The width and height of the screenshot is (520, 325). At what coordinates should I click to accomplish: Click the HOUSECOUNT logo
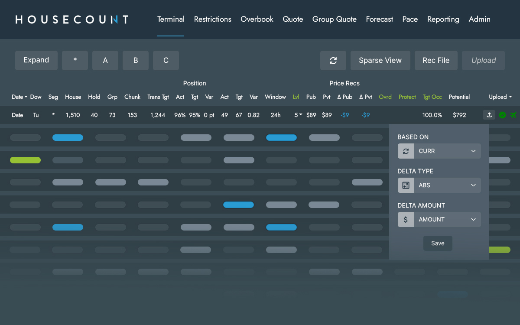(72, 19)
